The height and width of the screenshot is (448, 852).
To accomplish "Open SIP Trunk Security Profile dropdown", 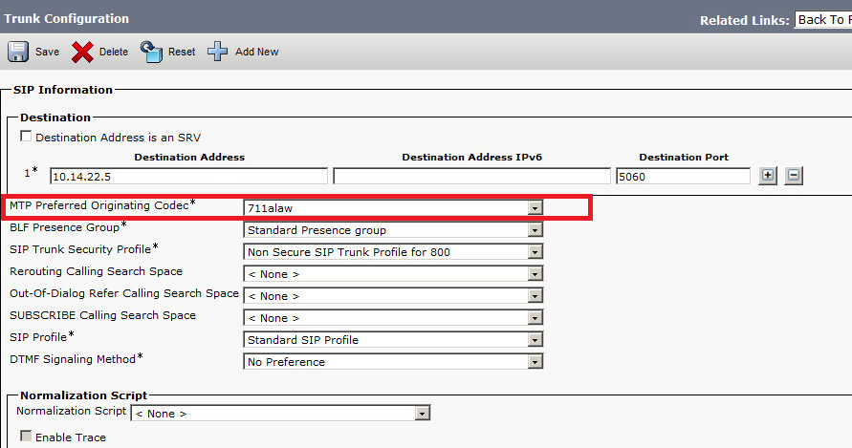I will click(393, 252).
